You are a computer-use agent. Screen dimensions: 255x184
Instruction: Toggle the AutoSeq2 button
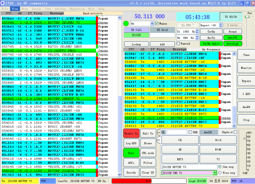point(233,43)
